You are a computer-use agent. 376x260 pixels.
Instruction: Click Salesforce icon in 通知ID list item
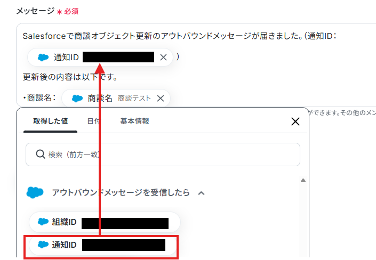pyautogui.click(x=43, y=245)
